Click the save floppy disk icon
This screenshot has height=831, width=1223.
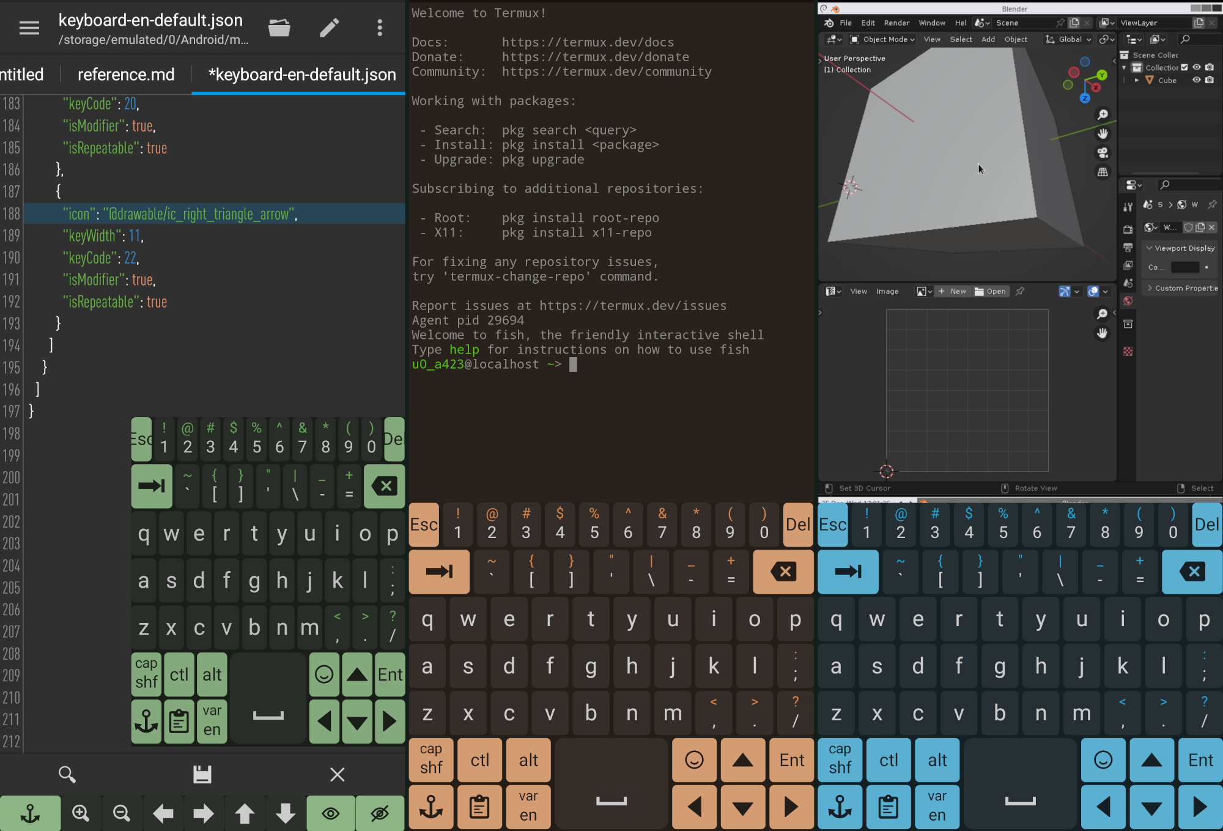tap(202, 774)
